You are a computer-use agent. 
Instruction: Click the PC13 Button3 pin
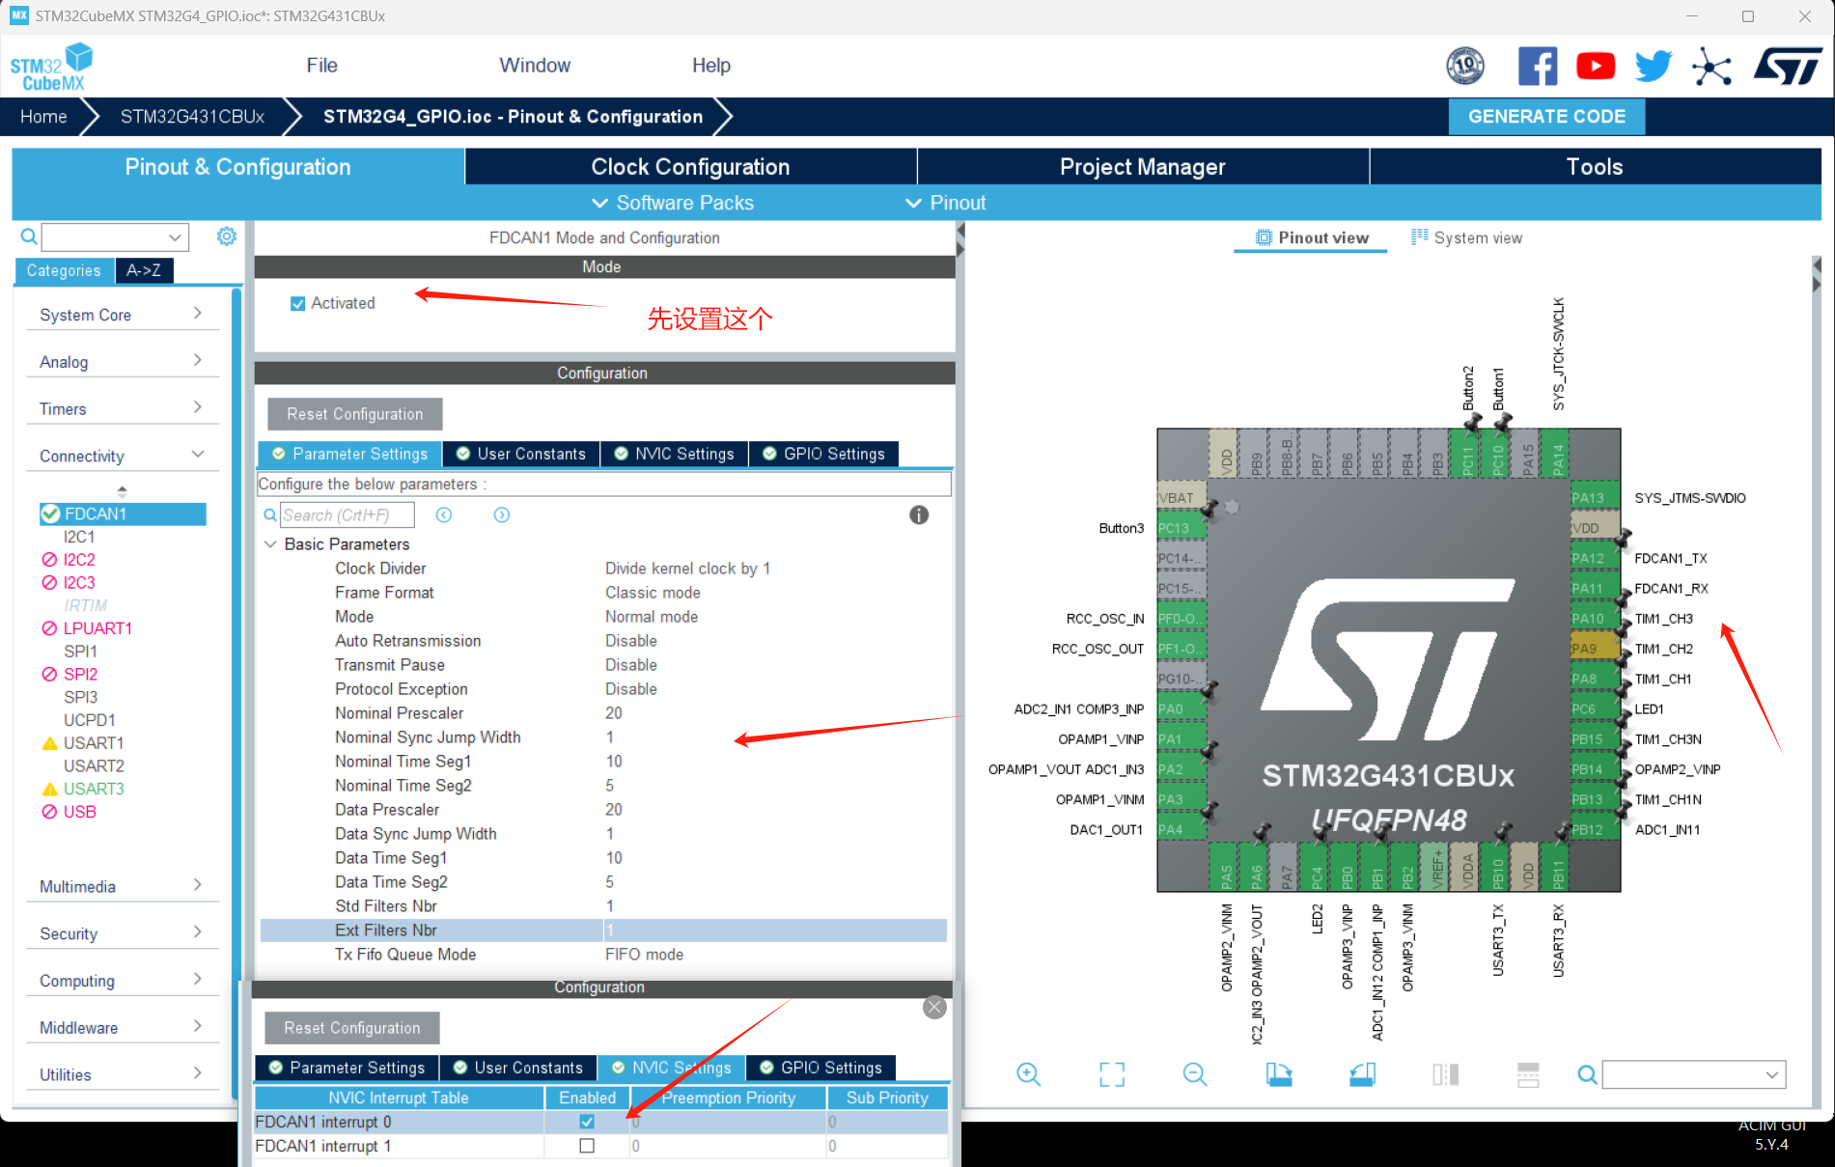click(1182, 528)
